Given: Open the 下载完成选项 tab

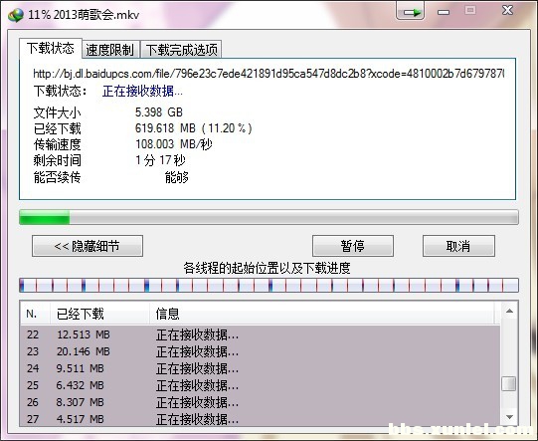Looking at the screenshot, I should (x=182, y=50).
